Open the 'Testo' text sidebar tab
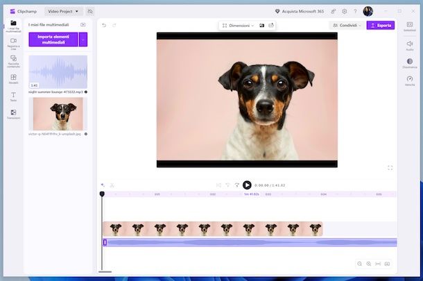Viewport: 423px width, 281px height. [13, 96]
